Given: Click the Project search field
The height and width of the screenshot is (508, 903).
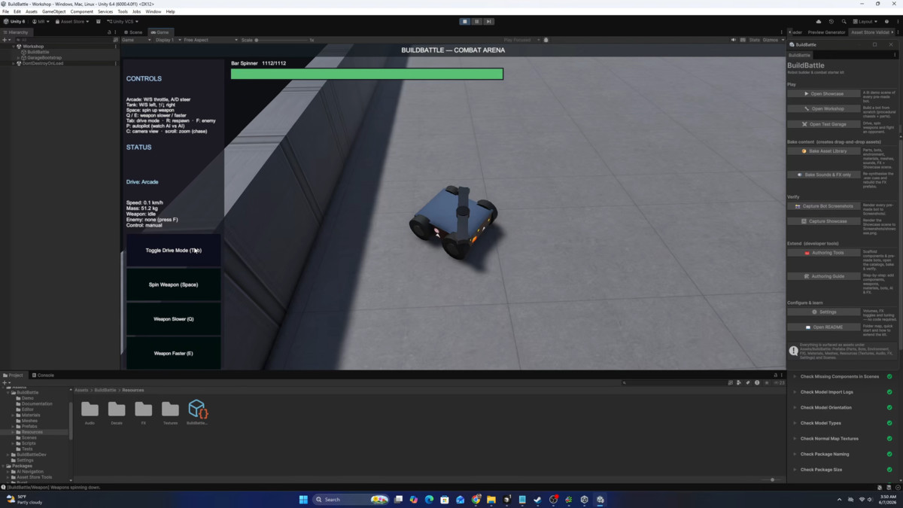Looking at the screenshot, I should tap(673, 382).
